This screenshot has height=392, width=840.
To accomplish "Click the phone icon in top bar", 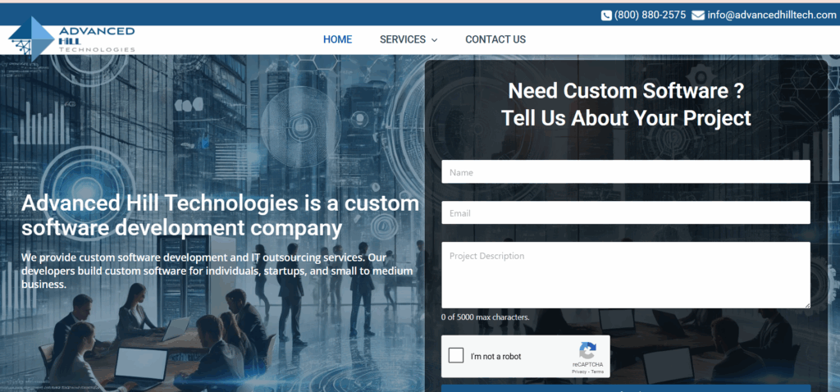I will [x=606, y=16].
